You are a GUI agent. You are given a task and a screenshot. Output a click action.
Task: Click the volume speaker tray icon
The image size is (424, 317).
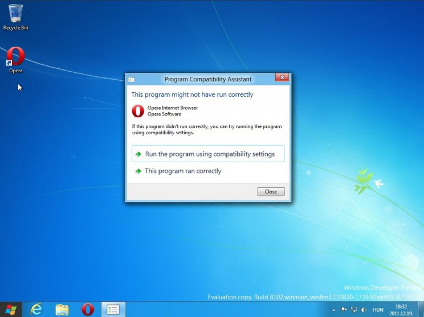364,310
